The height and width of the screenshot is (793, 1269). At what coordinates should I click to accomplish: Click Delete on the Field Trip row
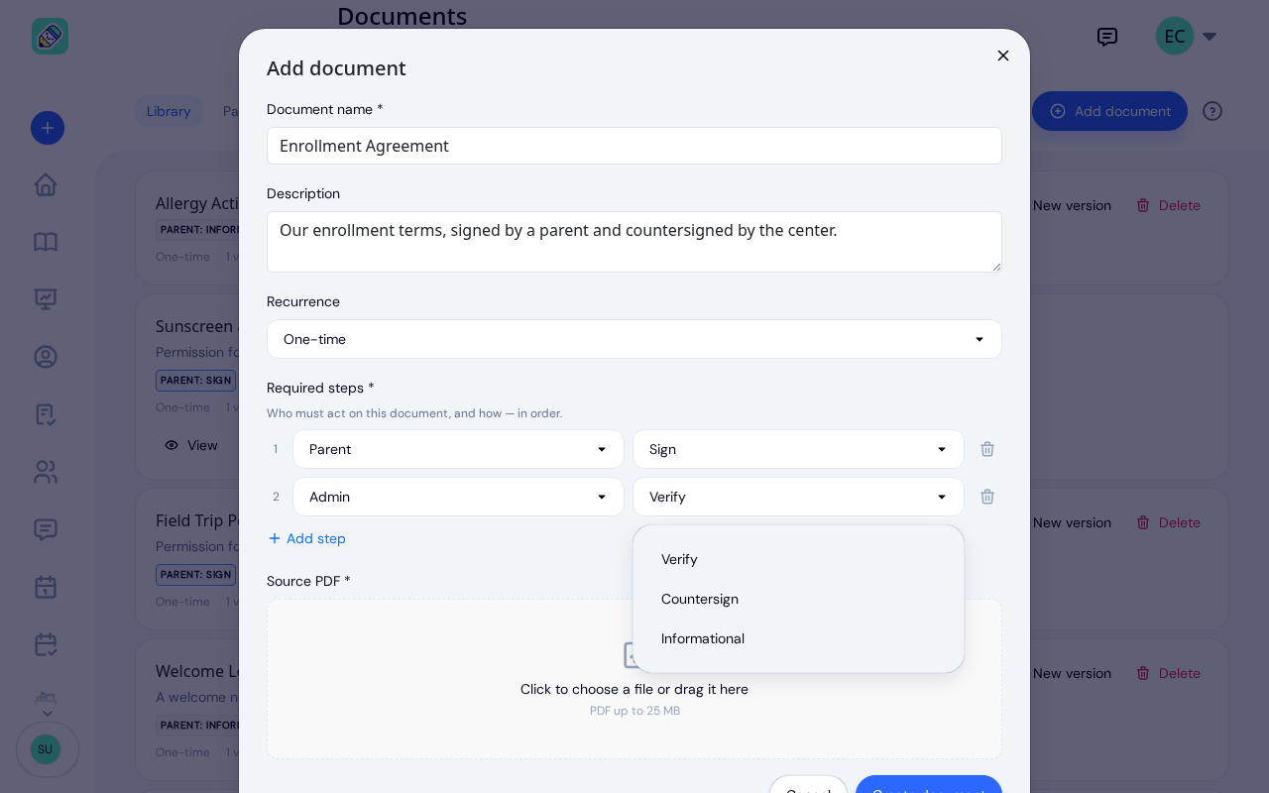pos(1168,522)
